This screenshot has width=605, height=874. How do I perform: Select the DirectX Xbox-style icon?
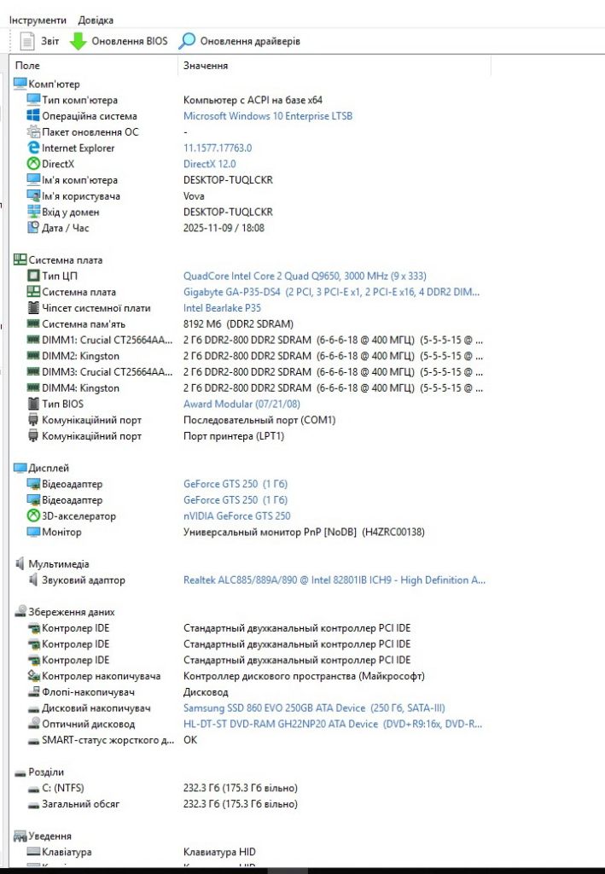coord(33,164)
